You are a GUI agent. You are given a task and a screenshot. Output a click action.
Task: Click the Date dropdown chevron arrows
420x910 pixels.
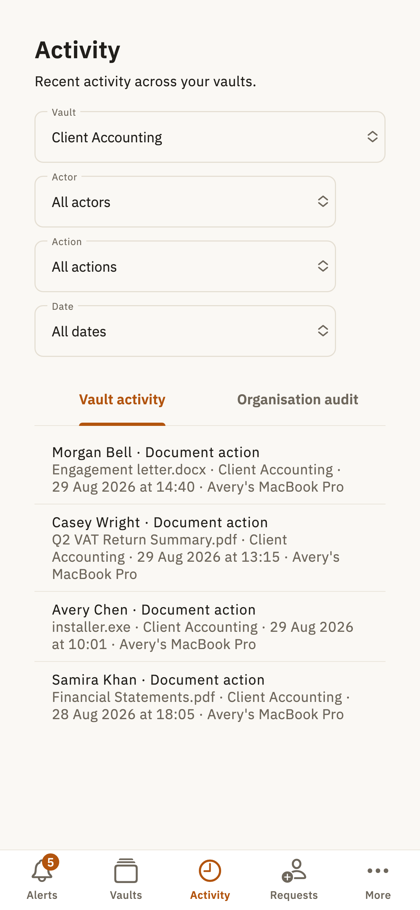tap(323, 331)
